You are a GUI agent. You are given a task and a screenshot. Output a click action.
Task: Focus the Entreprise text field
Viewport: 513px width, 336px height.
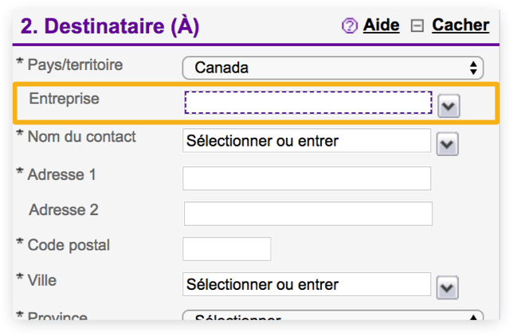coord(308,103)
